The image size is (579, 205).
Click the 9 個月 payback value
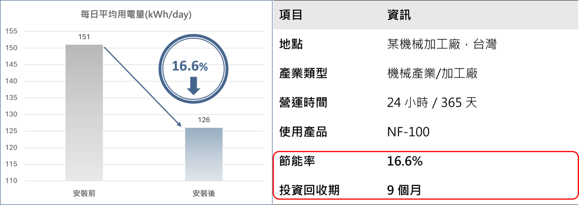[x=404, y=191]
